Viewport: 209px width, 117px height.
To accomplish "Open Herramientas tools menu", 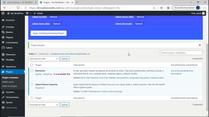I will (12, 97).
